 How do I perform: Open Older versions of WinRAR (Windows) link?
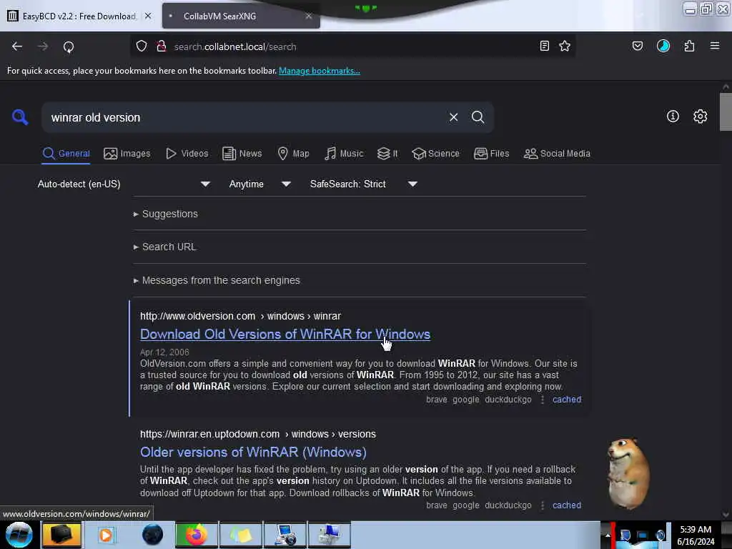point(254,452)
